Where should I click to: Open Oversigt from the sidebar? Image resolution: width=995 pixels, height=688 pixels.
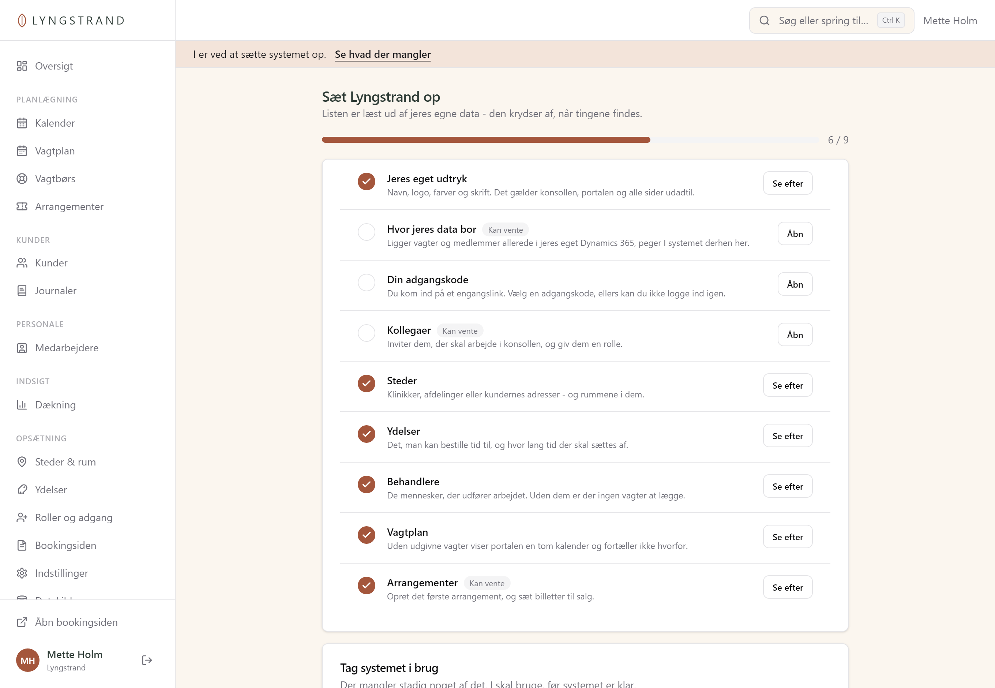point(87,66)
